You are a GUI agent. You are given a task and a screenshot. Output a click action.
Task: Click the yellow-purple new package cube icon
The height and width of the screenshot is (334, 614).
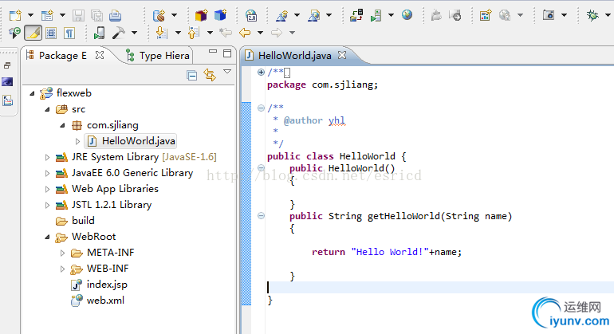coord(201,15)
